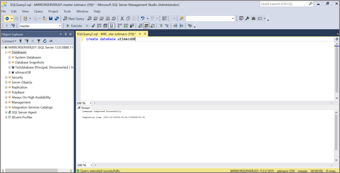Click the Uncomment selected lines icon

pyautogui.click(x=167, y=26)
